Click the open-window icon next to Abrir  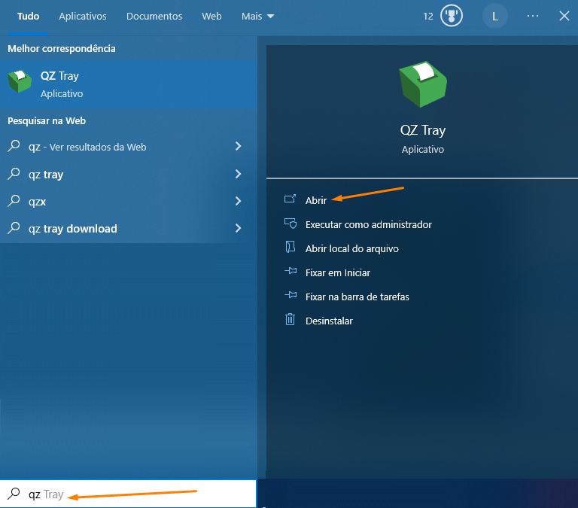click(290, 199)
